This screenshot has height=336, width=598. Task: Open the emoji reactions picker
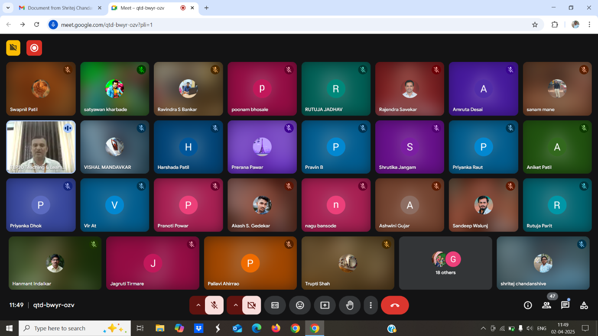click(x=300, y=305)
